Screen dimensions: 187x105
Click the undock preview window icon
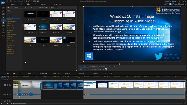tap(110, 69)
